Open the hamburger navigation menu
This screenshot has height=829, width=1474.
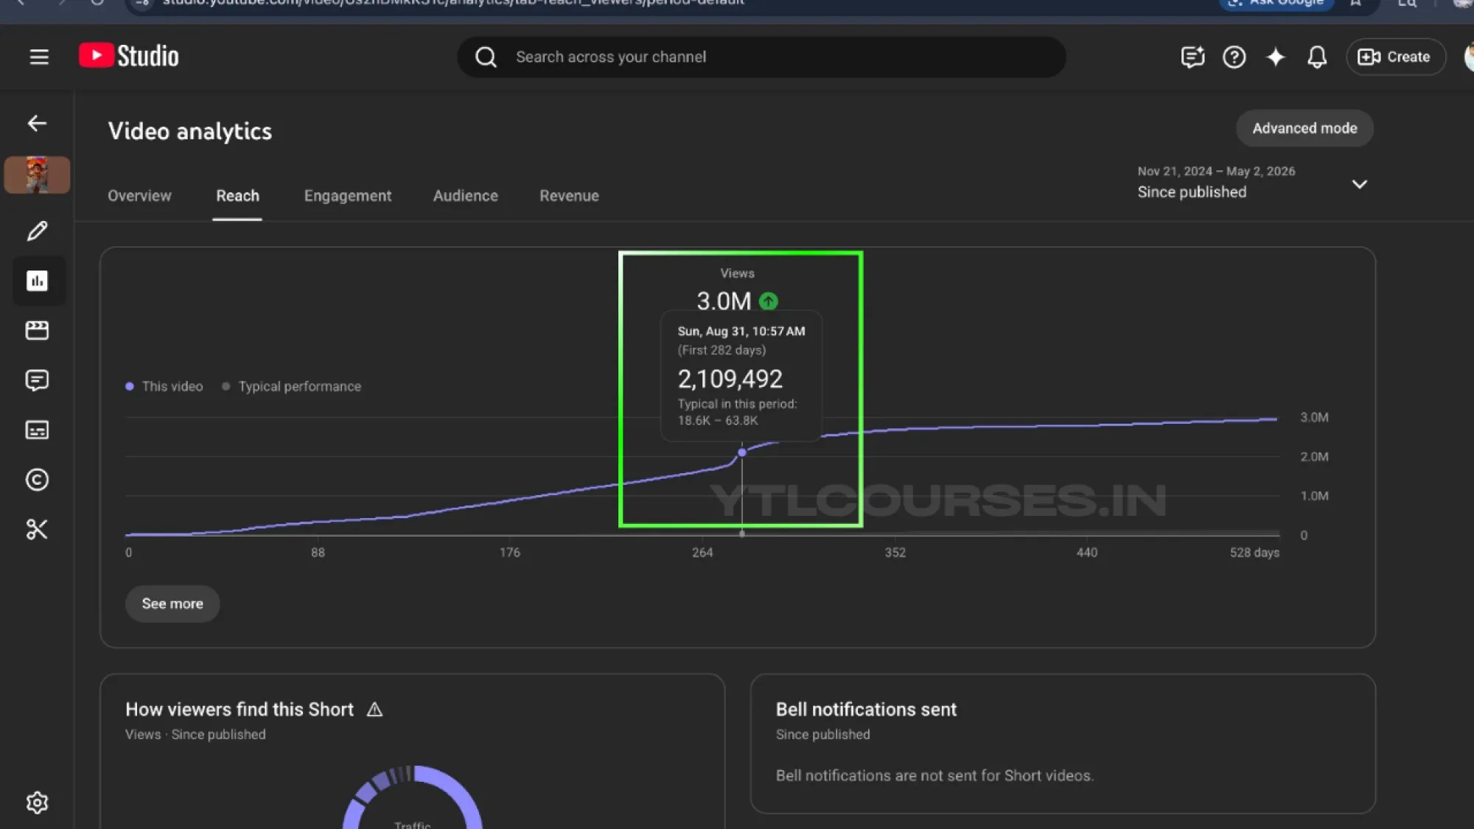pyautogui.click(x=39, y=57)
